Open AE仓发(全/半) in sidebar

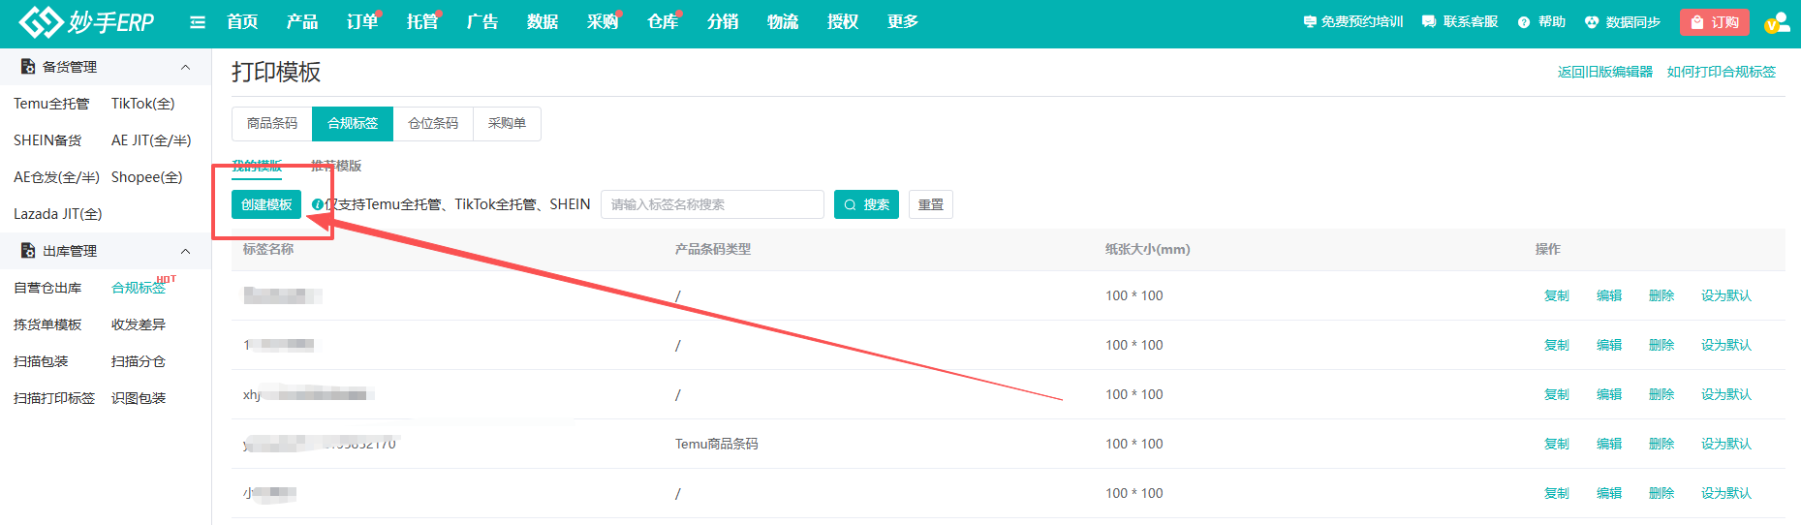[x=56, y=177]
